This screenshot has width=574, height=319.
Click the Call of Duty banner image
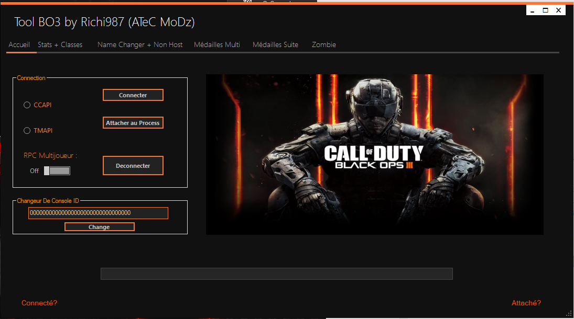pyautogui.click(x=374, y=154)
